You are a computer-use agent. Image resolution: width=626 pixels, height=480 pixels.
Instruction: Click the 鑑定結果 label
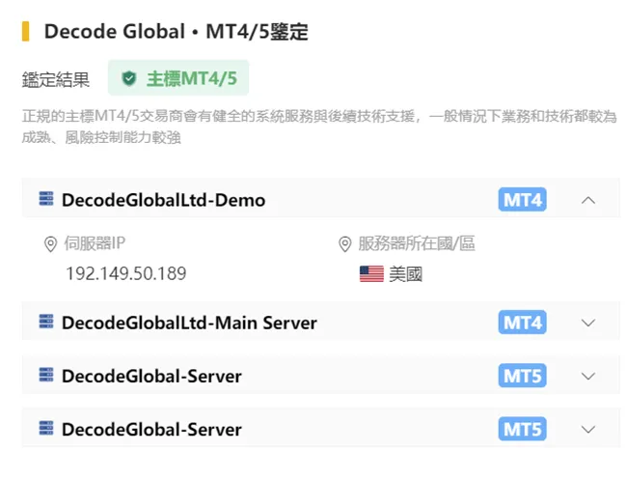click(56, 79)
